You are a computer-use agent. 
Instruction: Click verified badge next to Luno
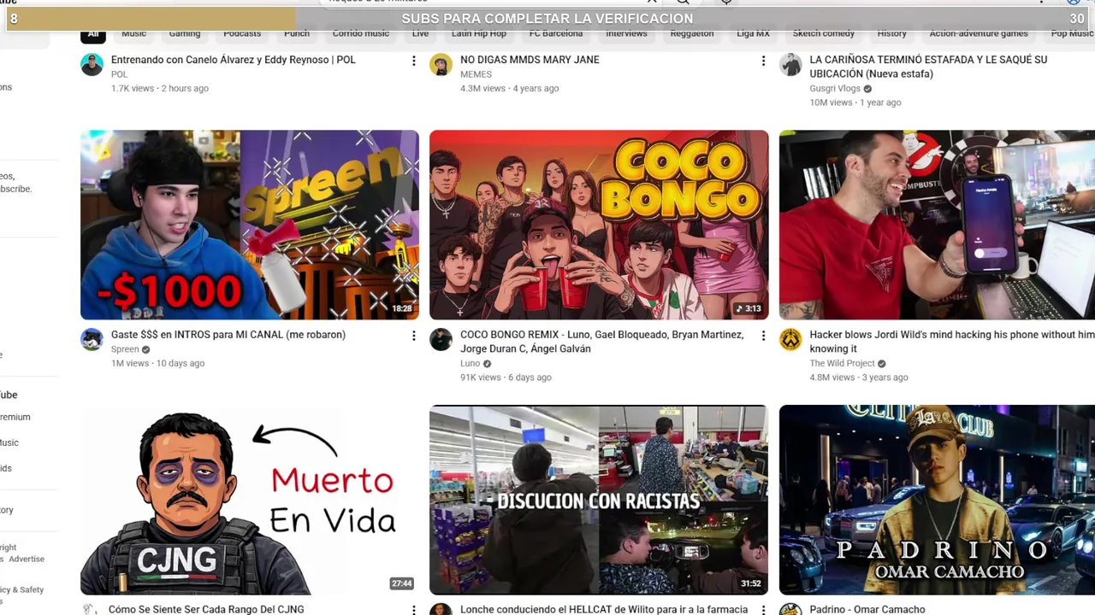[487, 364]
